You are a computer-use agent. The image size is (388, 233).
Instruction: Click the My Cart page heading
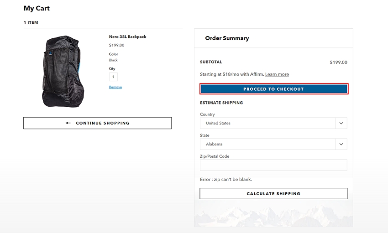pos(37,8)
